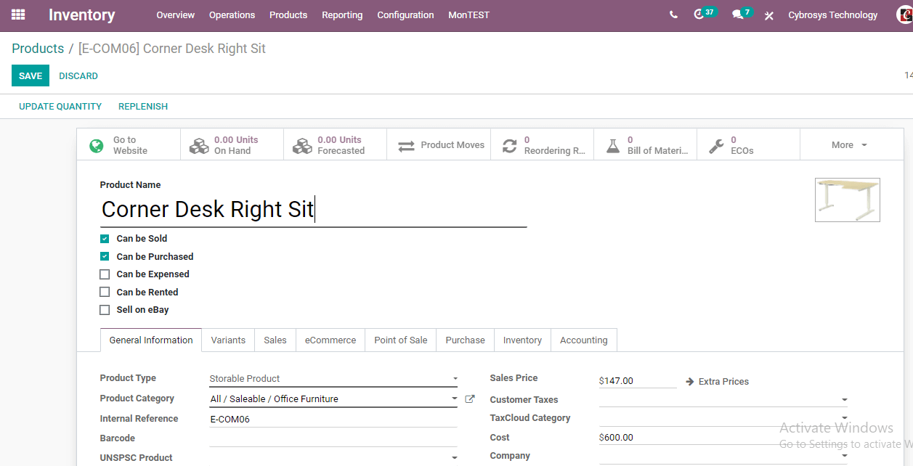913x466 pixels.
Task: Click the SAVE button
Action: (31, 75)
